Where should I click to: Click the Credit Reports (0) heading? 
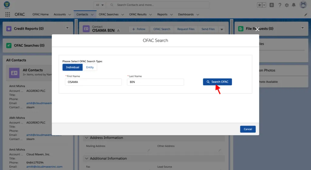pos(29,29)
